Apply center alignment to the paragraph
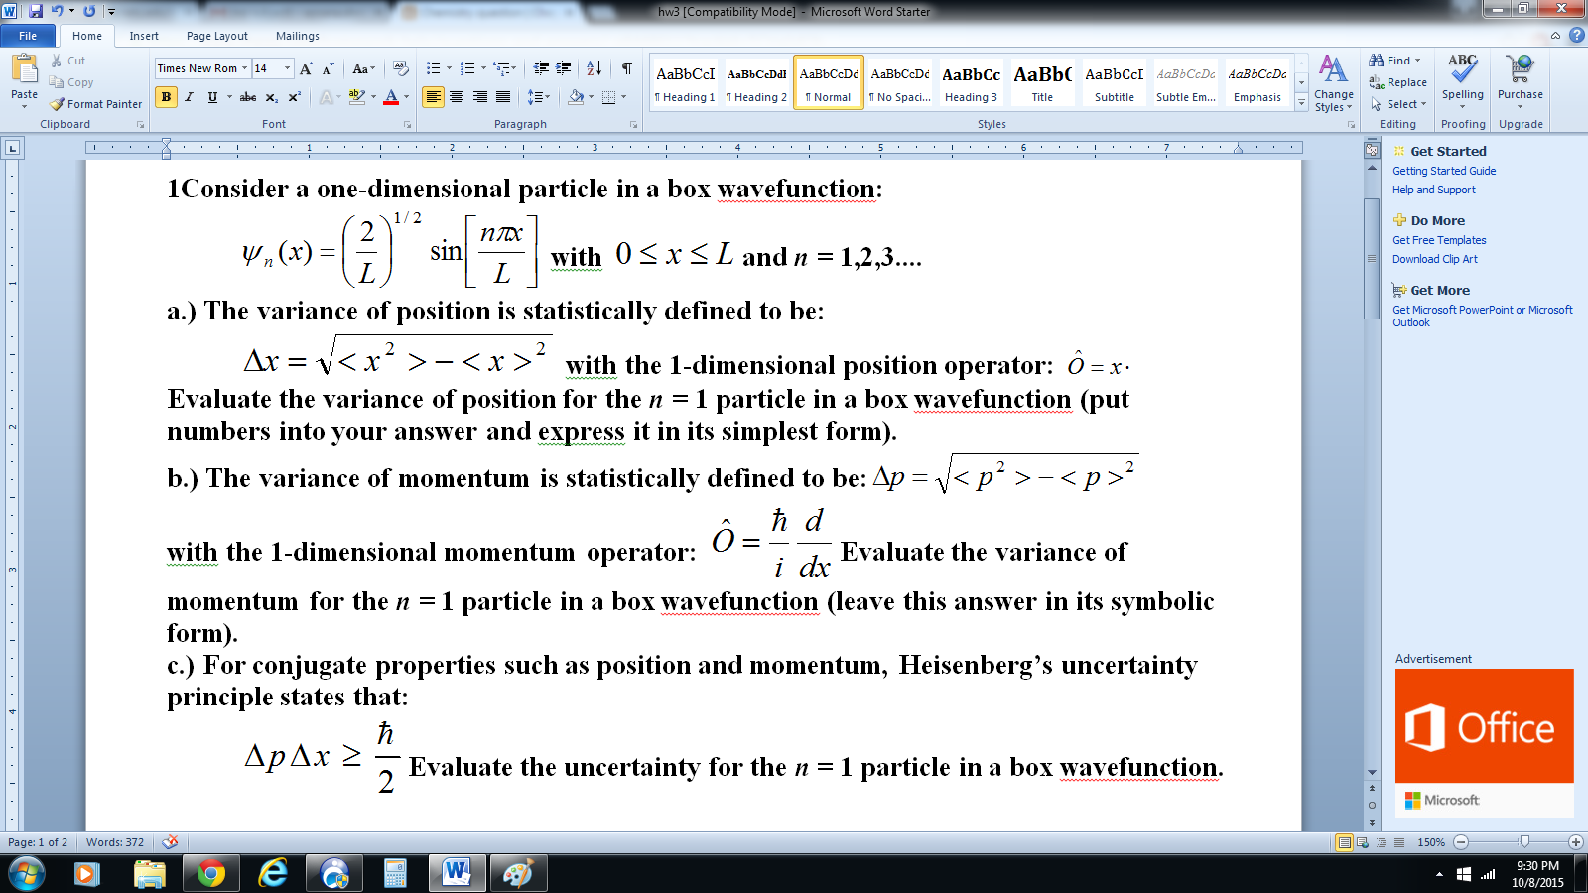The height and width of the screenshot is (893, 1588). click(457, 97)
